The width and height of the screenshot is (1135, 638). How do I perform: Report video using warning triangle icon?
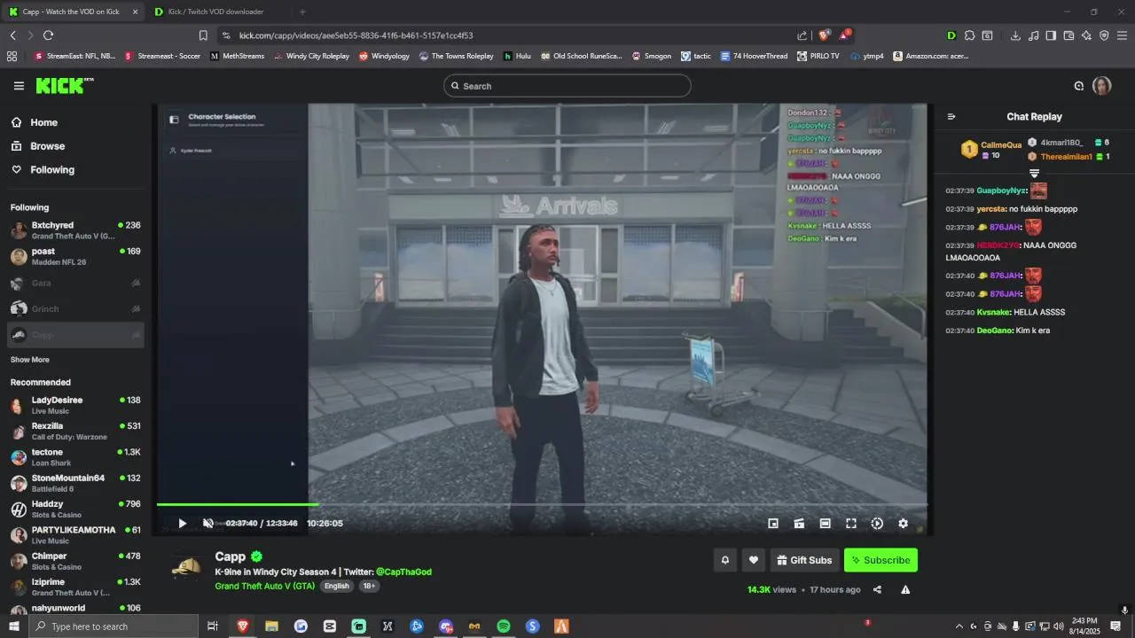pos(905,590)
